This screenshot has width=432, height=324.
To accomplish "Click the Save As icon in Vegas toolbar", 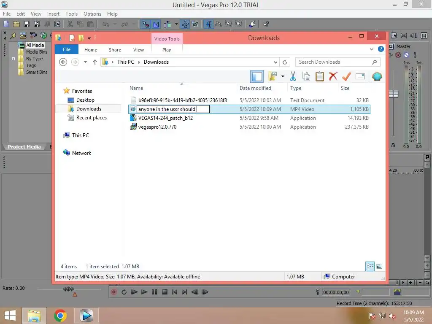I will [x=37, y=24].
